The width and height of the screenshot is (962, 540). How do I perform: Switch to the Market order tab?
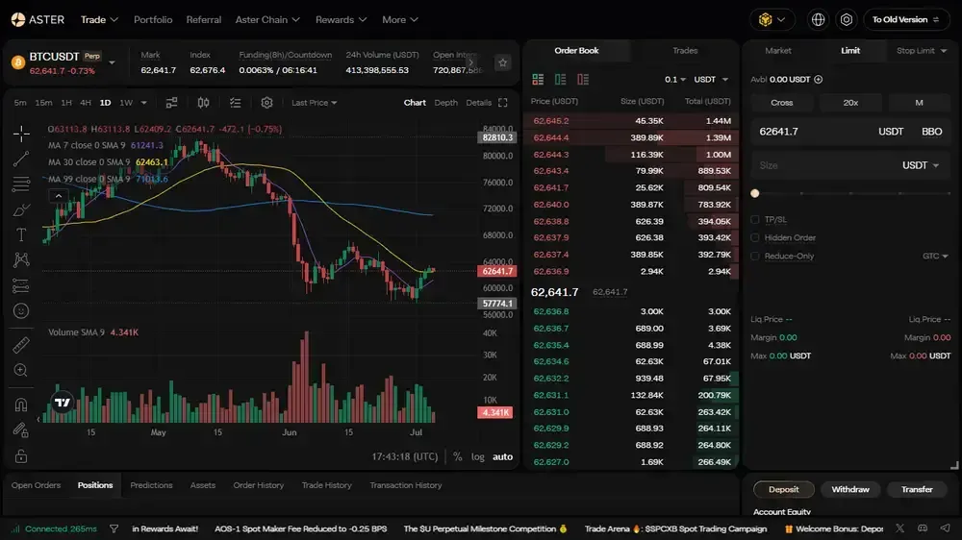(x=778, y=50)
